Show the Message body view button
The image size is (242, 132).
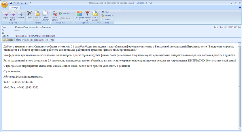point(8,40)
